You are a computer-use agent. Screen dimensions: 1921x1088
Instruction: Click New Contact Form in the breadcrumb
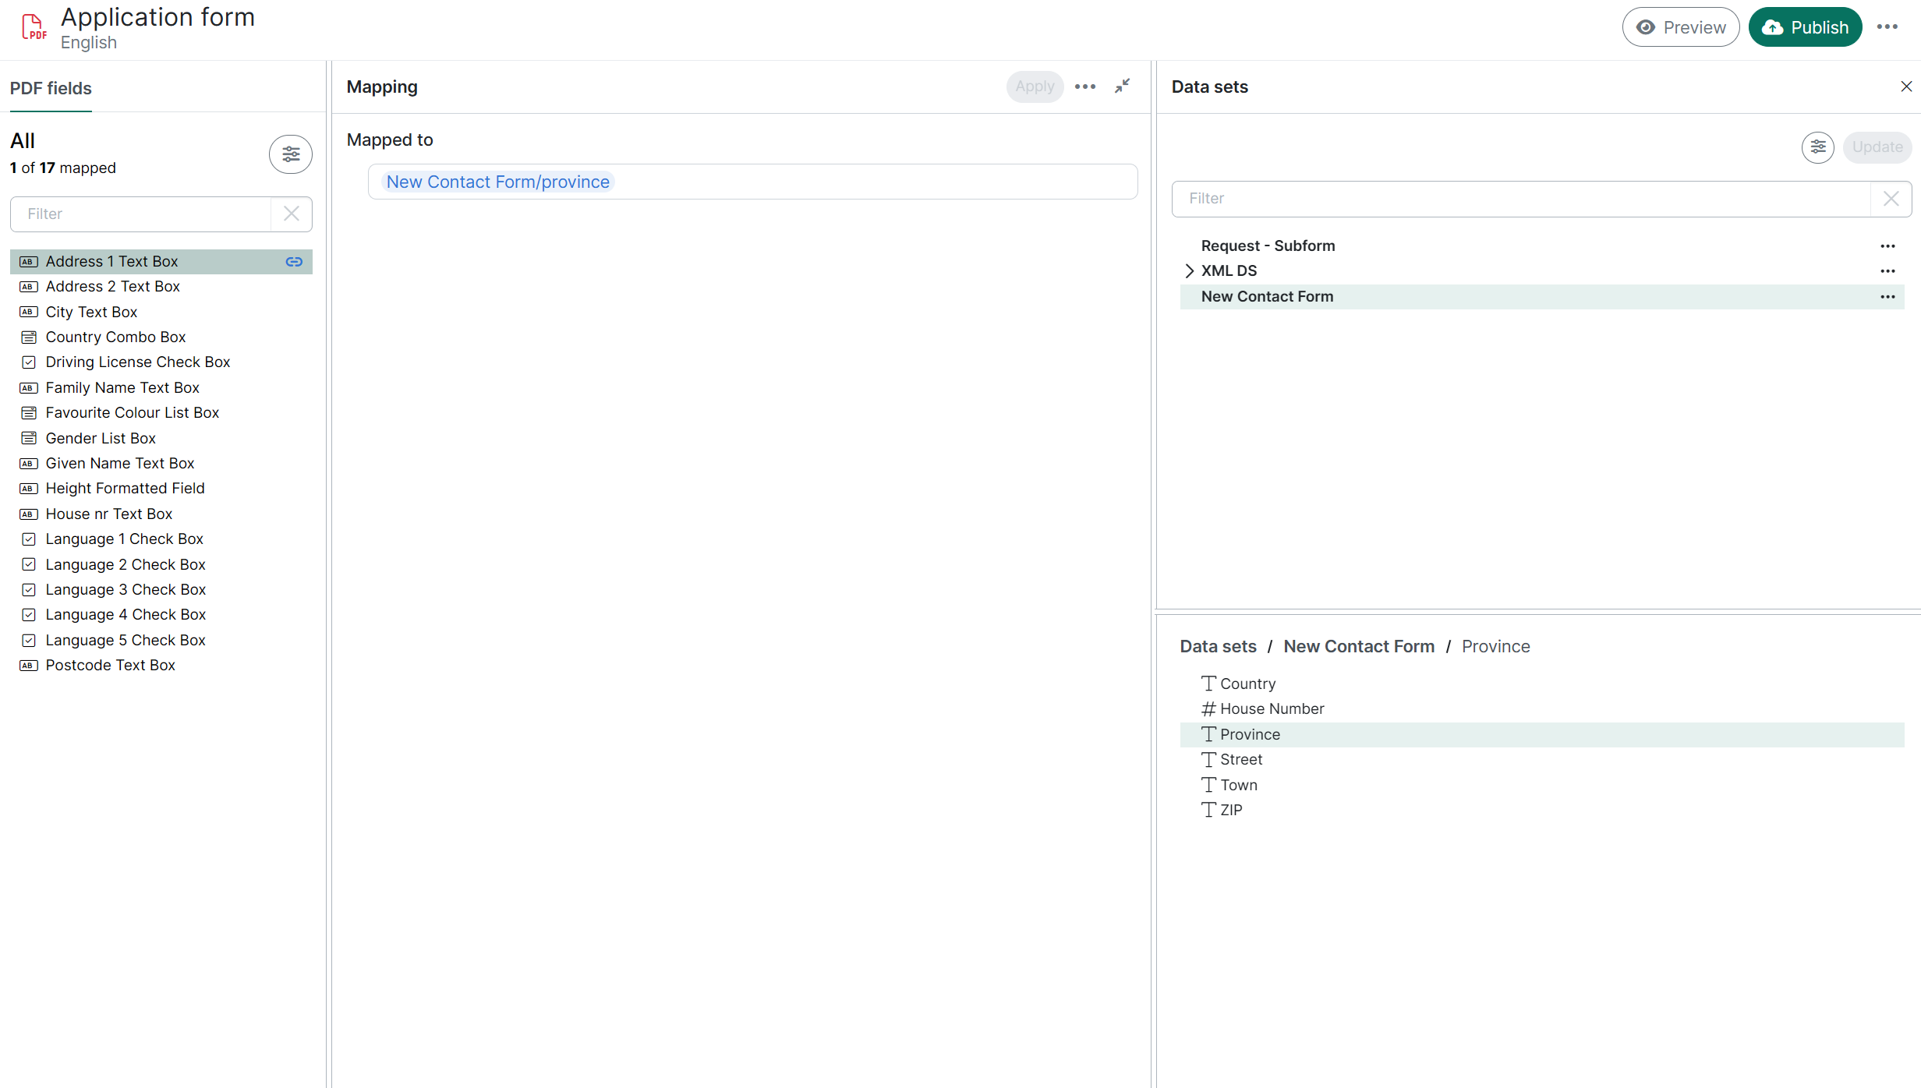[x=1358, y=647]
